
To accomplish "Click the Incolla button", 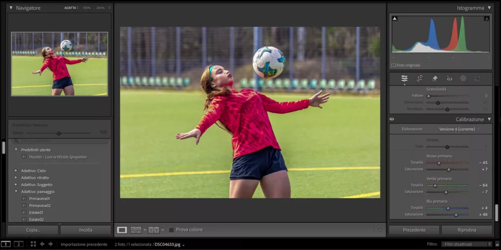I will pyautogui.click(x=86, y=230).
